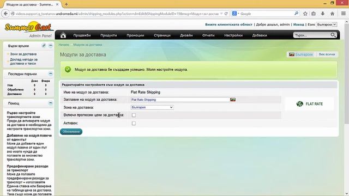Close the Модули за доставка browser tab
Screen dimensions: 349x196
pos(57,4)
